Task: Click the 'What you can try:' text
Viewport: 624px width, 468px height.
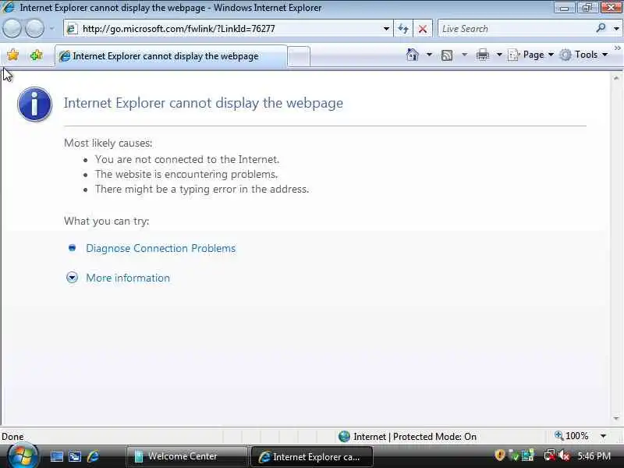Action: (106, 221)
